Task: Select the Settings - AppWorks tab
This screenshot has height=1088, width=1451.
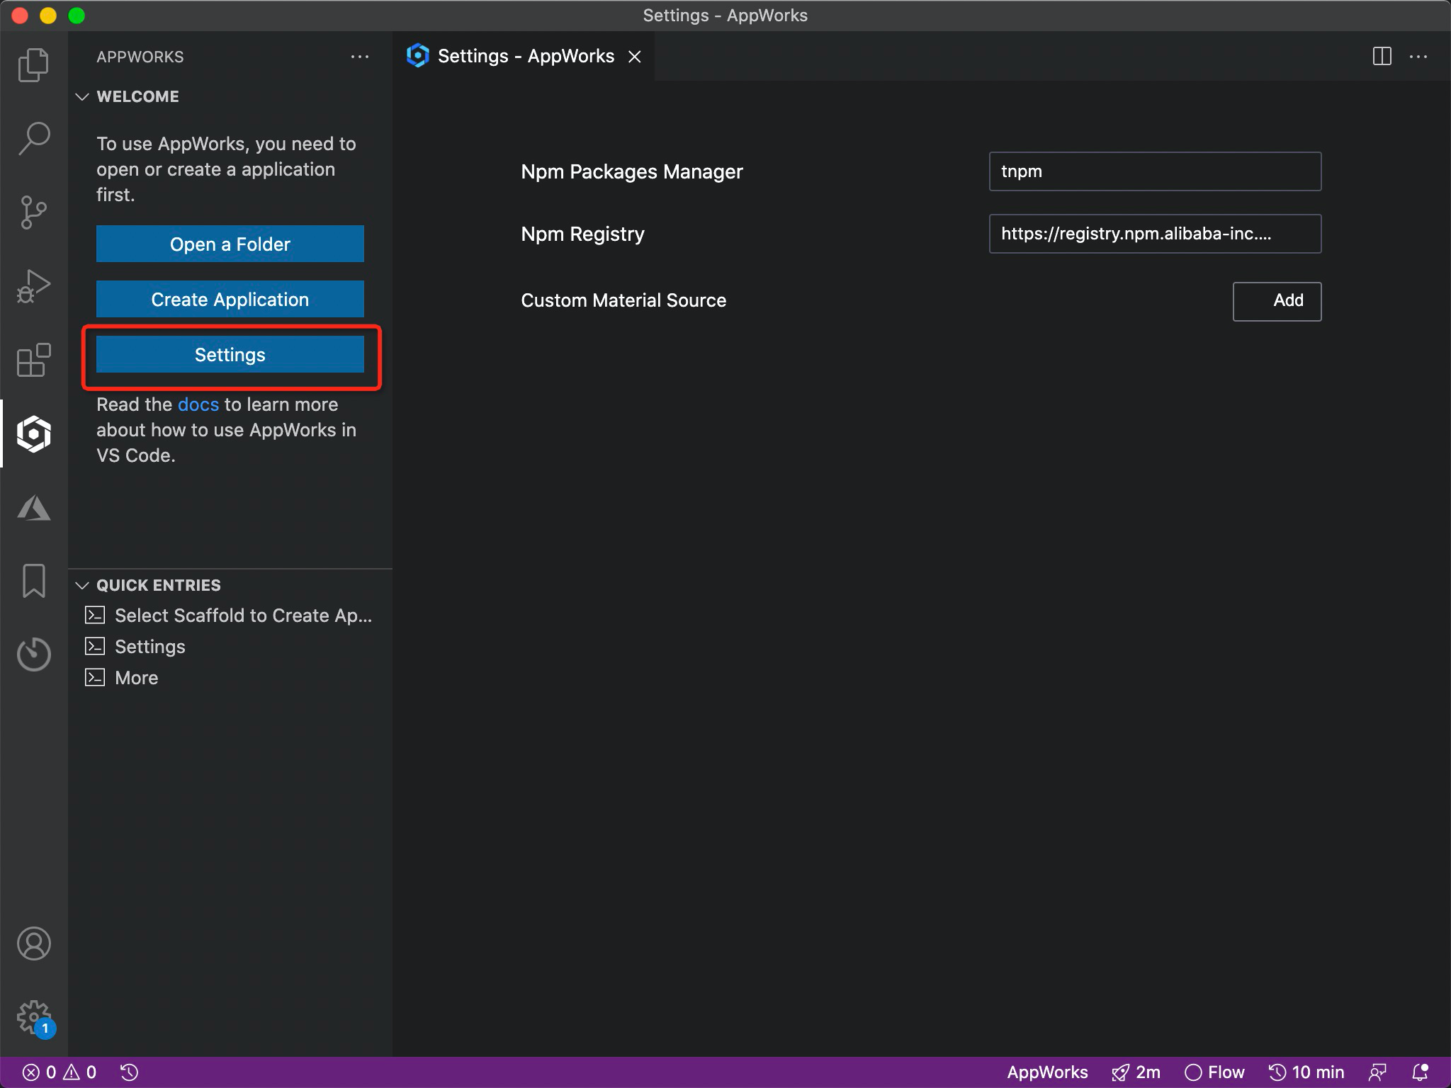Action: (x=525, y=56)
